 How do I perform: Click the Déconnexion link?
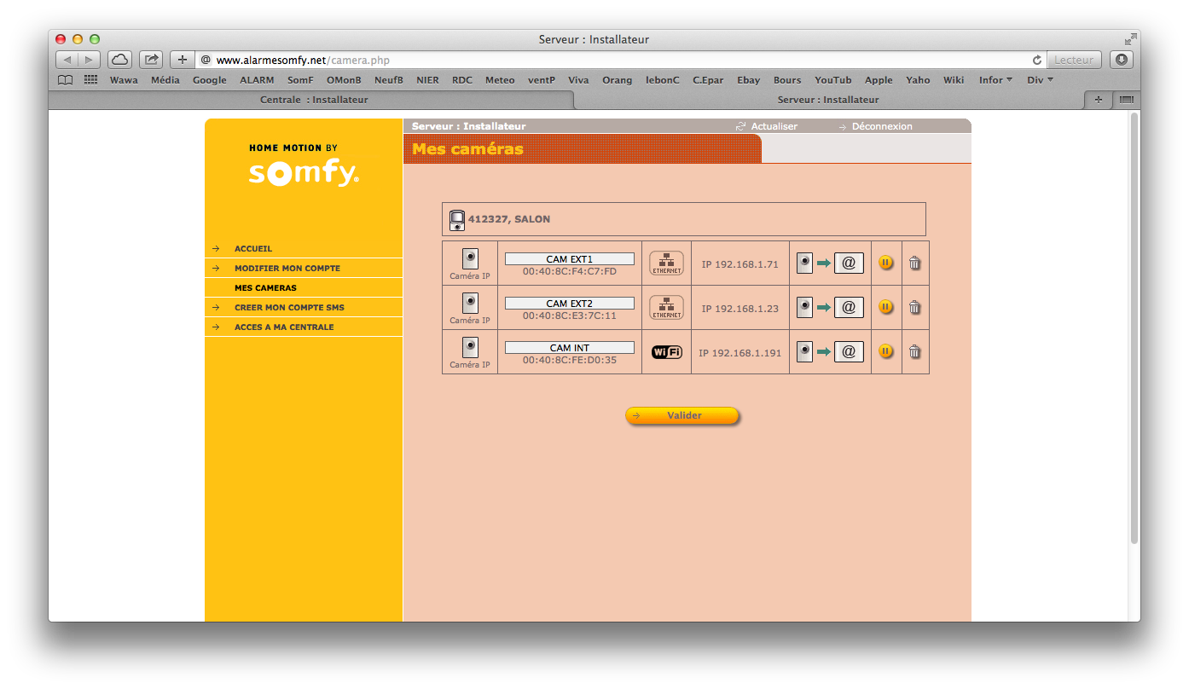pos(881,126)
